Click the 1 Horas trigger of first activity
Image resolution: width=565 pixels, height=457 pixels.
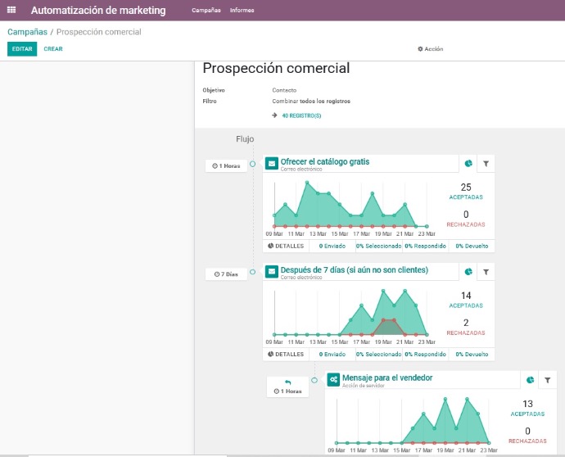[x=226, y=165]
